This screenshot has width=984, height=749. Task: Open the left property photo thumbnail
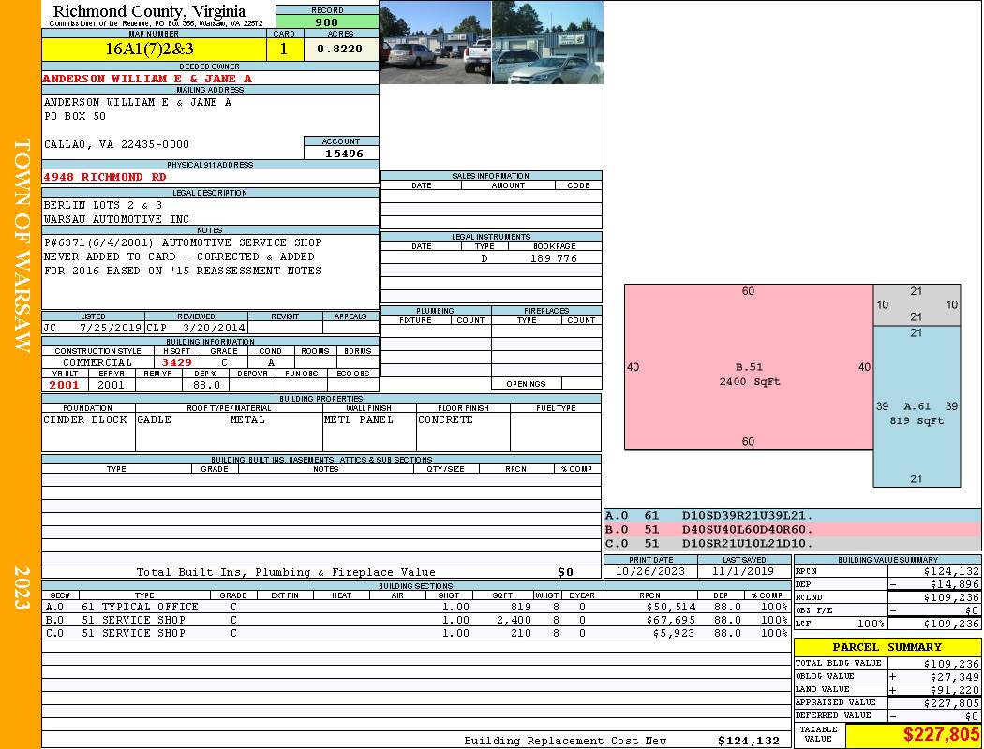[436, 43]
